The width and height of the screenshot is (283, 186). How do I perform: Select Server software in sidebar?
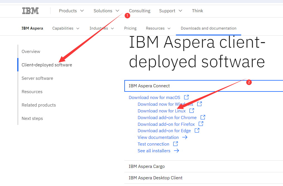[x=37, y=78]
